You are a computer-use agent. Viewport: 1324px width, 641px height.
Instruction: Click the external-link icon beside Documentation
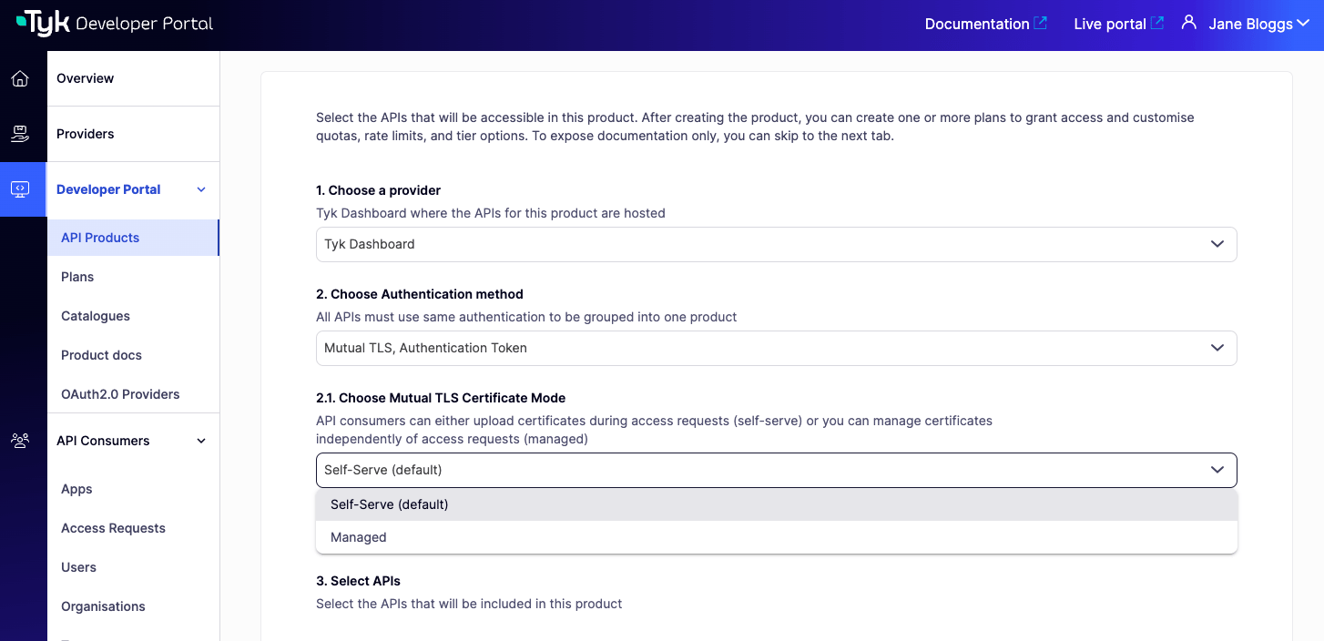[x=1040, y=23]
